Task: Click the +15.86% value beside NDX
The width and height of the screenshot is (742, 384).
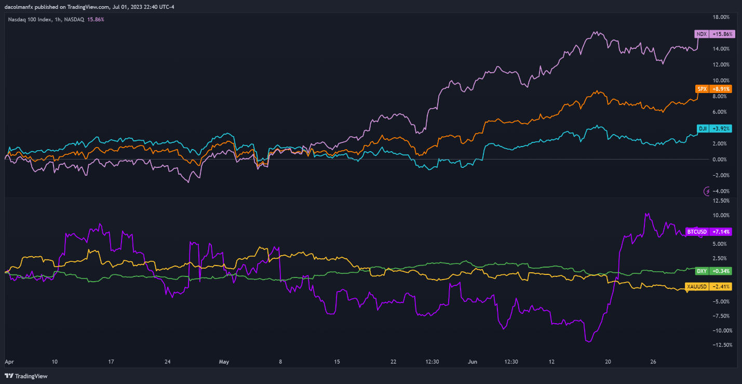Action: click(722, 34)
